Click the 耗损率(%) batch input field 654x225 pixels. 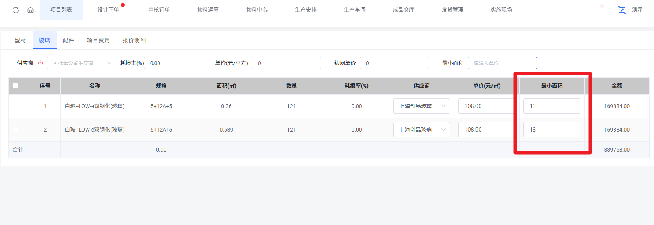point(178,63)
